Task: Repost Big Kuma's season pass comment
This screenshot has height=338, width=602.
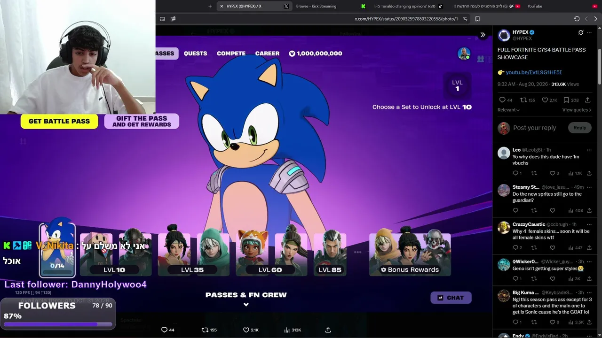Action: pyautogui.click(x=534, y=322)
